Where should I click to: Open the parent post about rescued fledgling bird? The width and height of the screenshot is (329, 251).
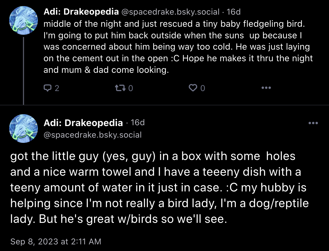pos(178,47)
